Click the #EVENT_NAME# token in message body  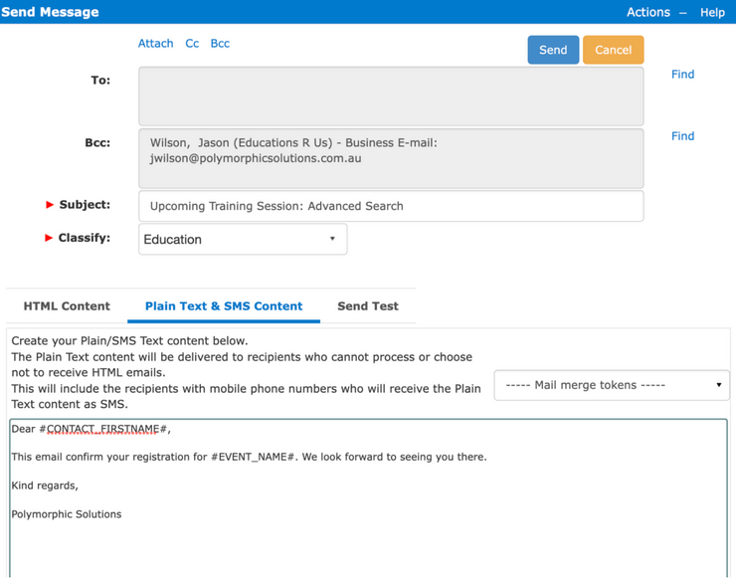click(255, 457)
